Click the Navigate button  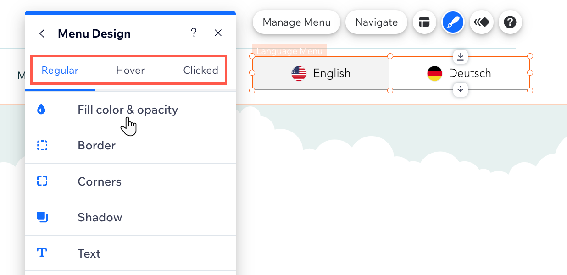coord(376,22)
